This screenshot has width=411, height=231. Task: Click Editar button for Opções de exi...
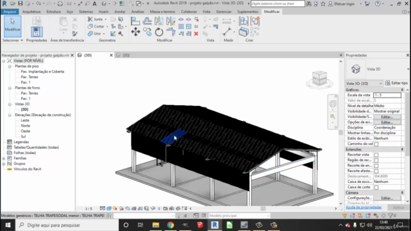click(x=387, y=123)
